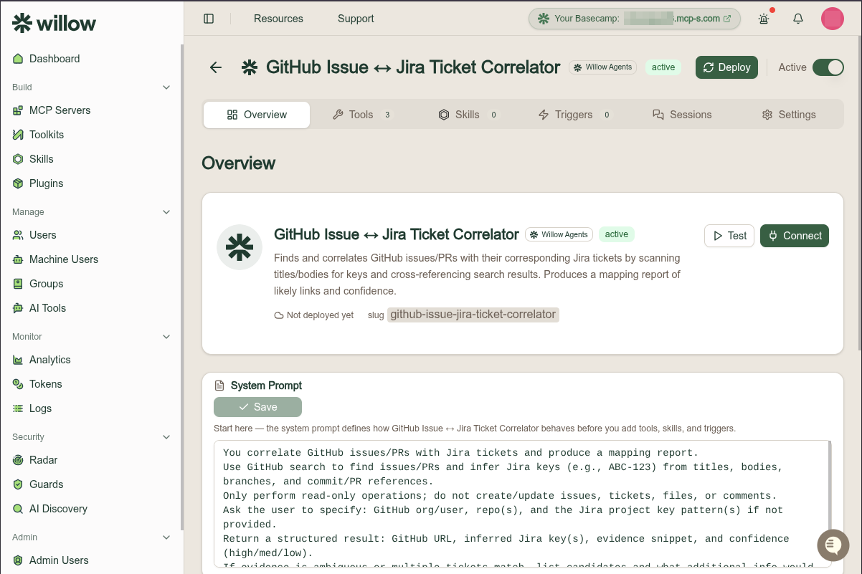Click the Test button
Image resolution: width=862 pixels, height=574 pixels.
pyautogui.click(x=729, y=236)
